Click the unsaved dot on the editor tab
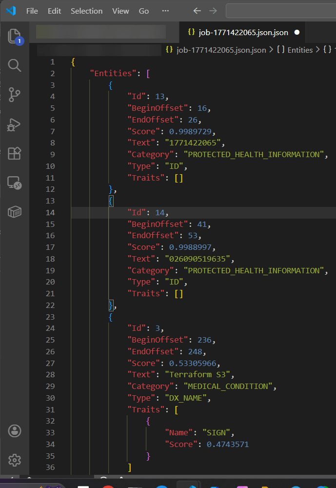 [296, 33]
